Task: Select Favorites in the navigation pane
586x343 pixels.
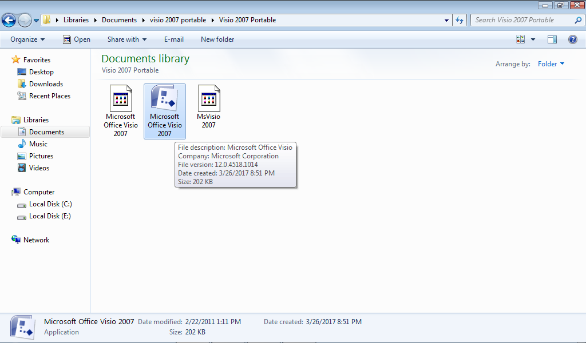Action: point(37,59)
